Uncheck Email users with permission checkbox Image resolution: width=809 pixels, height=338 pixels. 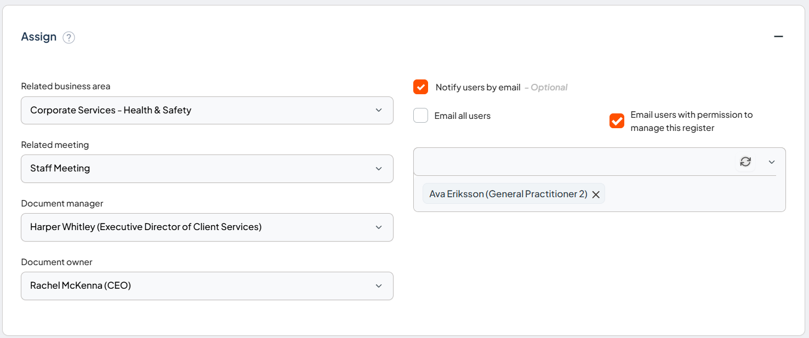(617, 121)
